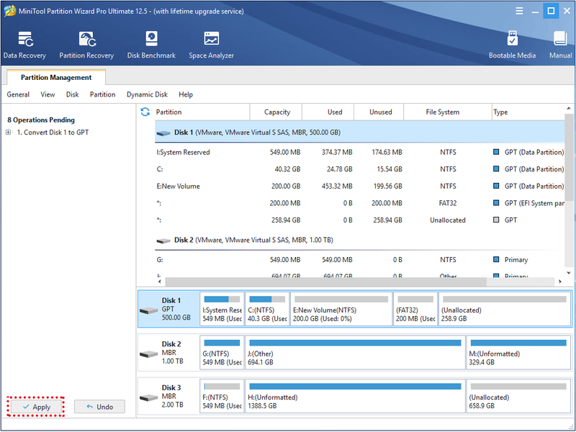Expand the Convert Disk 1 to GPT operation
The height and width of the screenshot is (432, 576).
click(x=9, y=132)
